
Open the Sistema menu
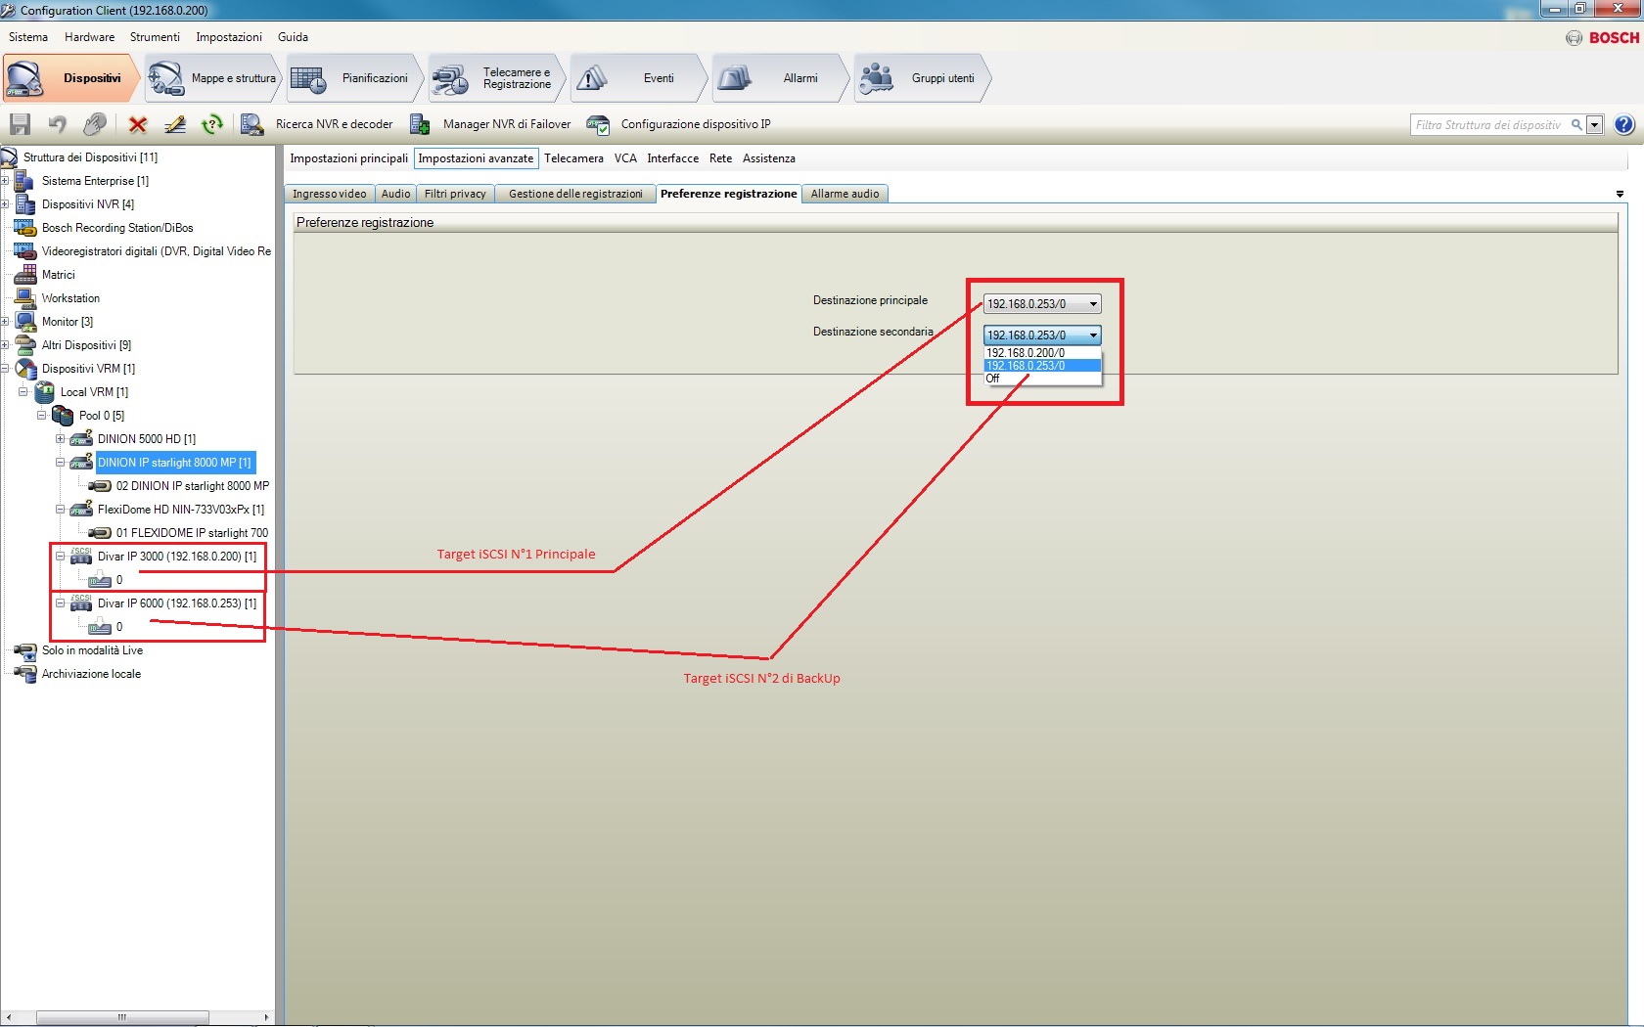28,37
